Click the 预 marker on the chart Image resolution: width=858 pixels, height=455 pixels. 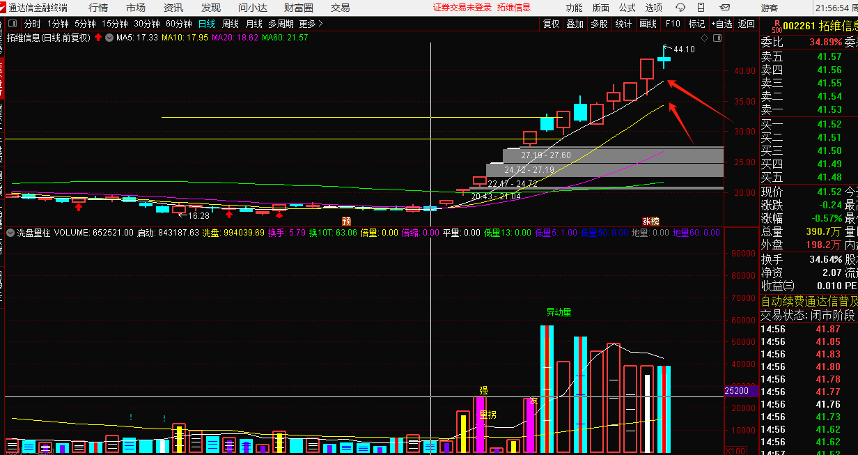[346, 220]
